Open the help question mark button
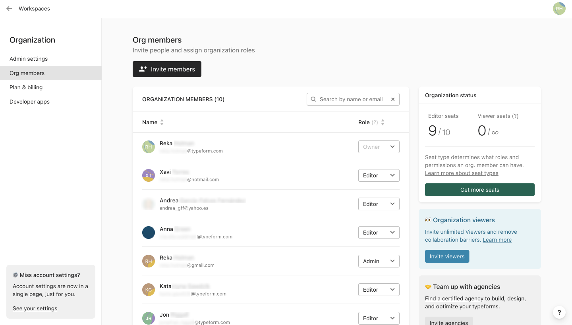 [x=559, y=312]
